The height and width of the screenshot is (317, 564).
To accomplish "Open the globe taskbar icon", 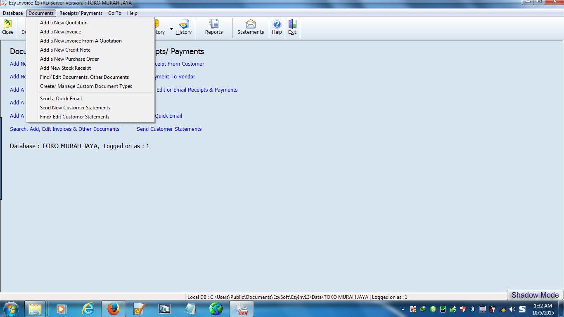I will (216, 309).
